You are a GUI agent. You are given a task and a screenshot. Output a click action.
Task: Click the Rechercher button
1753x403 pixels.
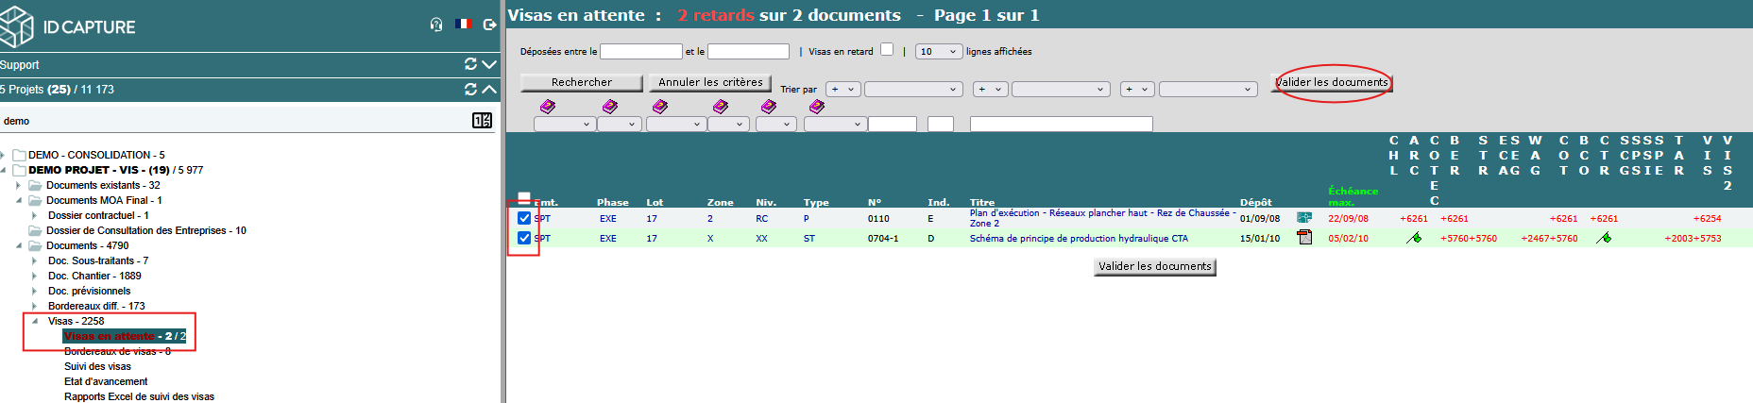(x=581, y=83)
